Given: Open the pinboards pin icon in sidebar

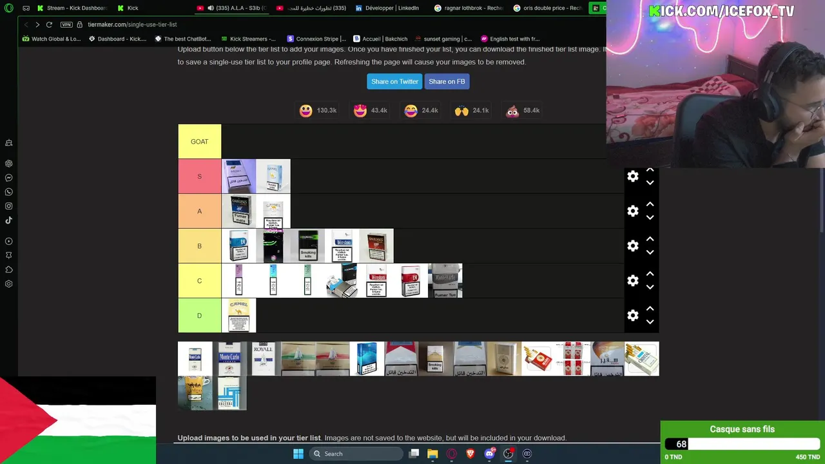Looking at the screenshot, I should point(9,256).
